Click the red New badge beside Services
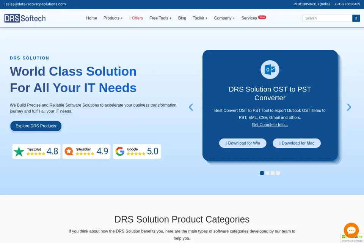The image size is (364, 243). pos(262,17)
